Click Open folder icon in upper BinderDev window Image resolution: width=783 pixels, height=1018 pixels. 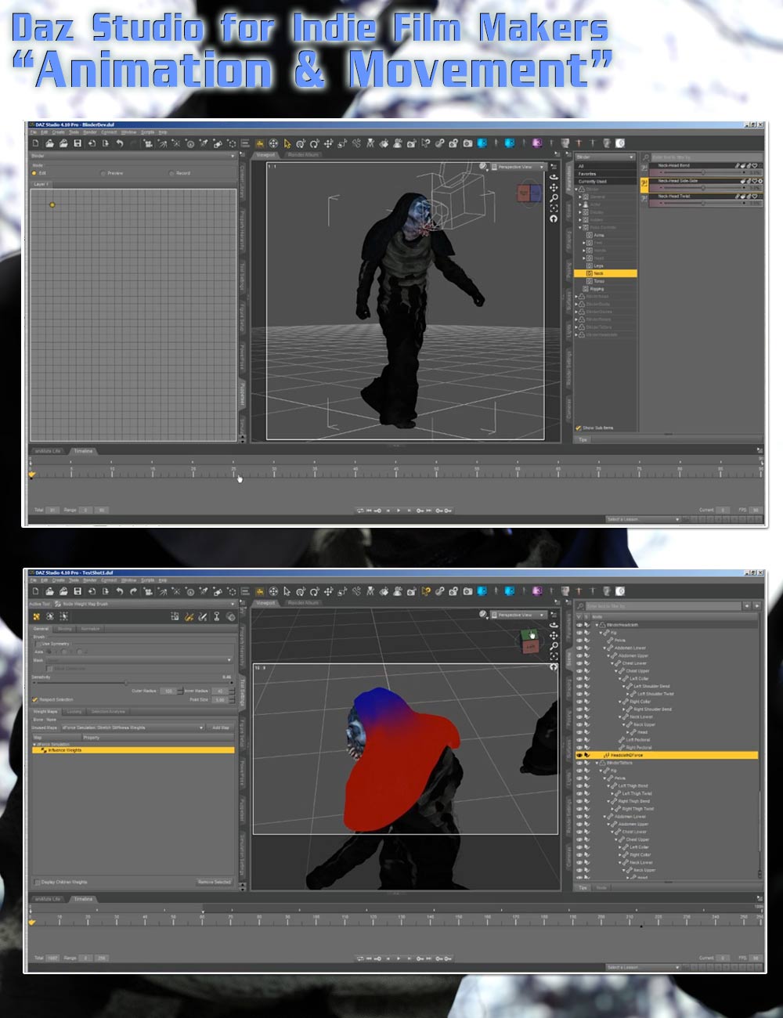(49, 144)
